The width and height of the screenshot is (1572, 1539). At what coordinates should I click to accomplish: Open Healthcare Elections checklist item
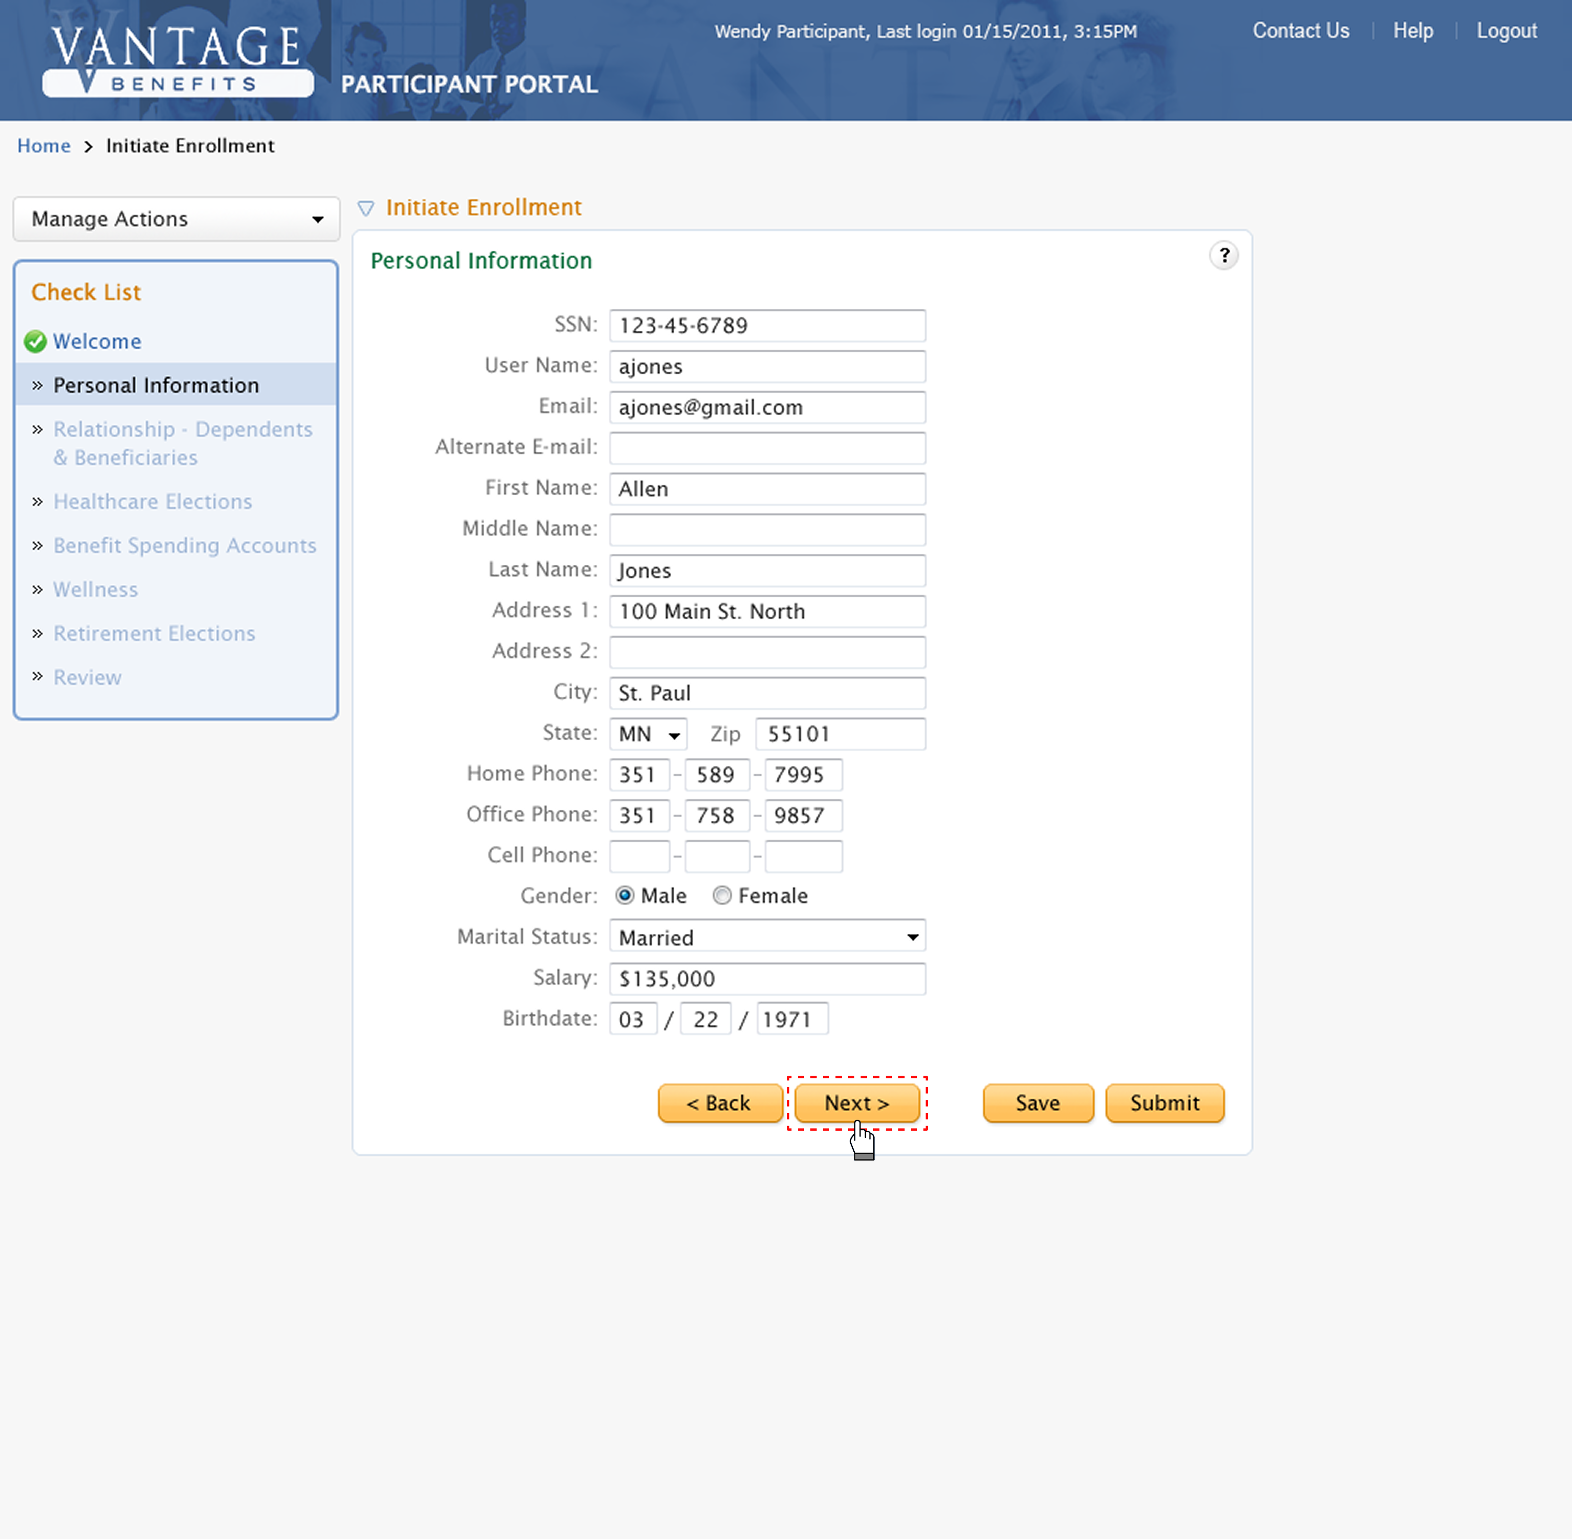152,502
